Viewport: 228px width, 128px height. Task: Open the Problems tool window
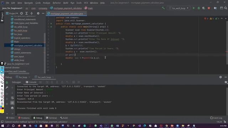pos(24,118)
